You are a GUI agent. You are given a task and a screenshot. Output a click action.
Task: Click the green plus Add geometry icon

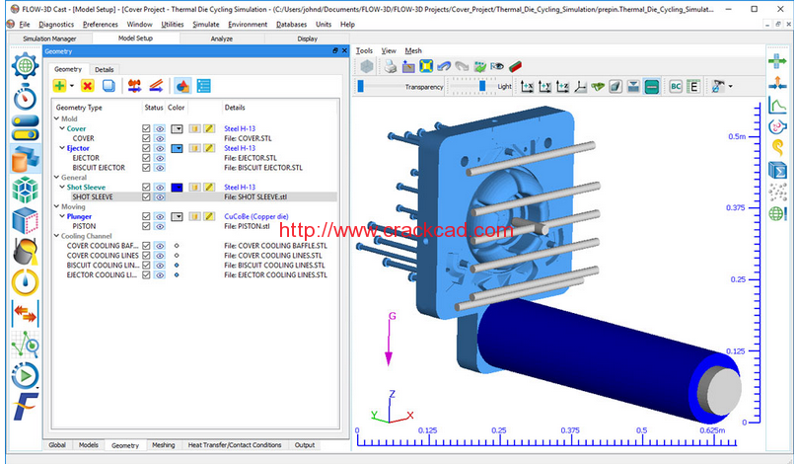click(x=59, y=86)
